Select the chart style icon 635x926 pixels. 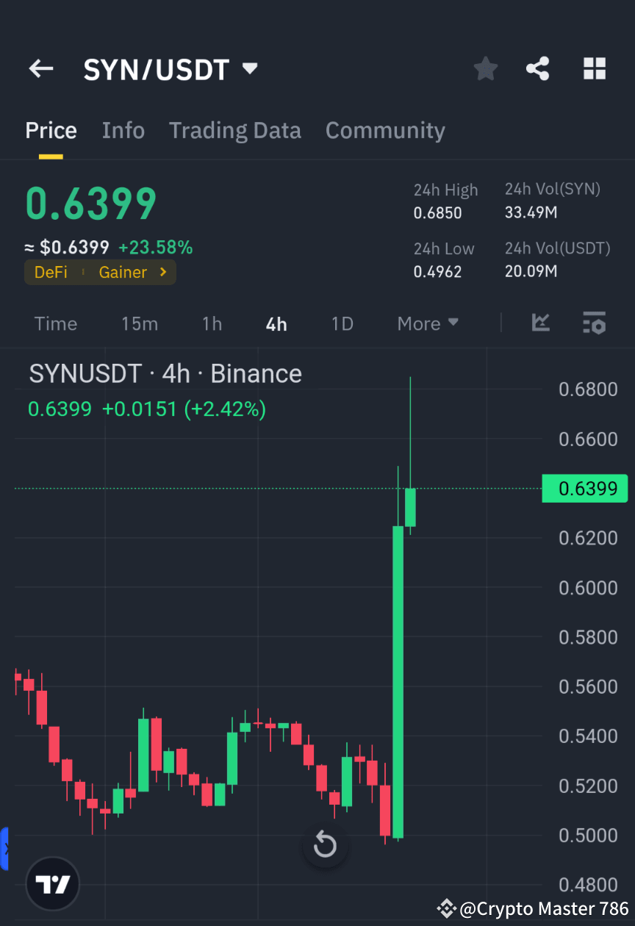(541, 323)
